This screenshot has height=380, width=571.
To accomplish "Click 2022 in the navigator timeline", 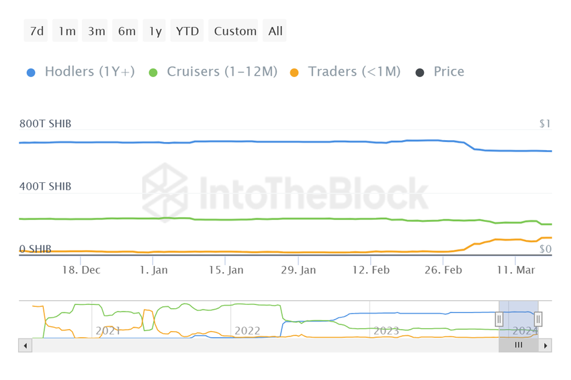I will [x=247, y=330].
